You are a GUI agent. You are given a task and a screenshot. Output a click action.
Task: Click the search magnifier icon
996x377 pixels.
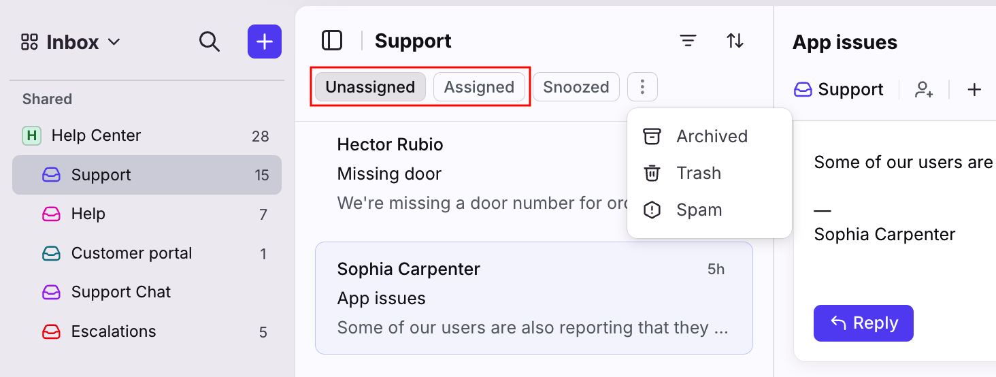coord(210,42)
